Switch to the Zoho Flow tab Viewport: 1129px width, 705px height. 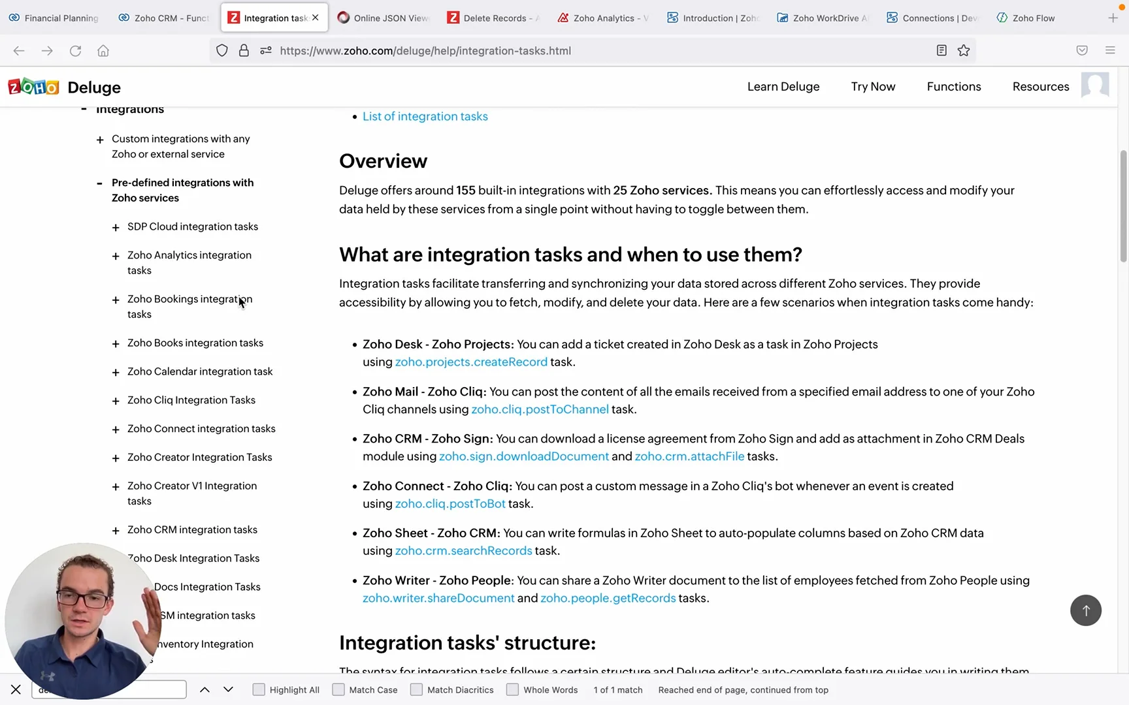click(x=1032, y=18)
